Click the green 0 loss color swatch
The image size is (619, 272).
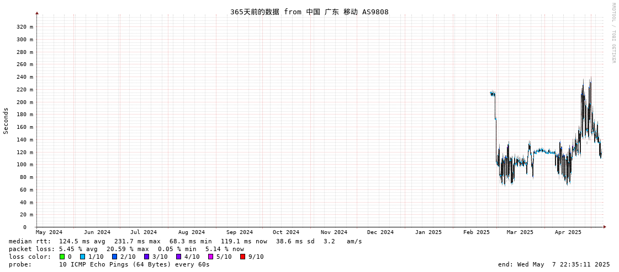62,257
